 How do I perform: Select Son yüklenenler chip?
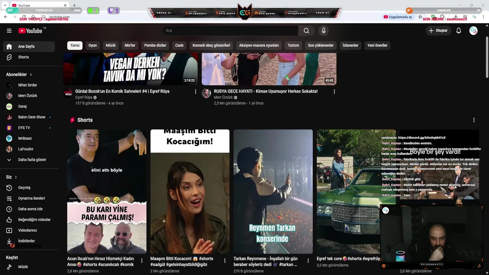click(321, 45)
